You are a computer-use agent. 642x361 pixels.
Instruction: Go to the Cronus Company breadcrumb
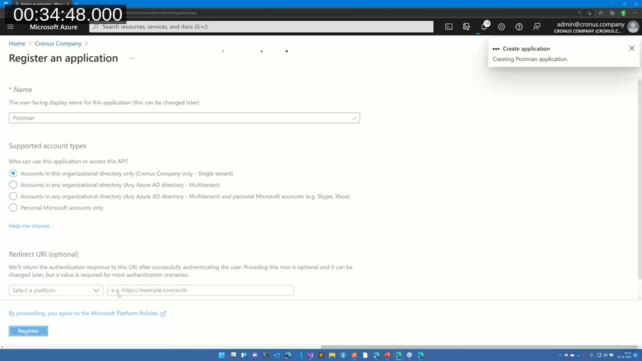[x=58, y=43]
